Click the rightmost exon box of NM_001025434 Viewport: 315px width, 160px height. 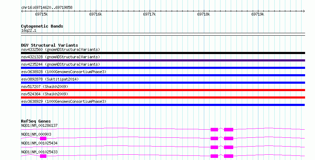(229, 147)
